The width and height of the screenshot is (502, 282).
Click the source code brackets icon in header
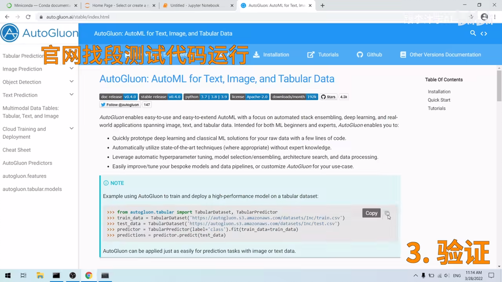(x=483, y=34)
